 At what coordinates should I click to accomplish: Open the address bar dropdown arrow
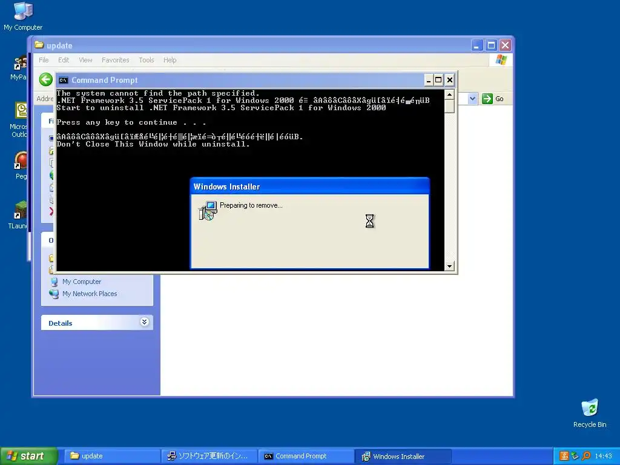pyautogui.click(x=472, y=99)
